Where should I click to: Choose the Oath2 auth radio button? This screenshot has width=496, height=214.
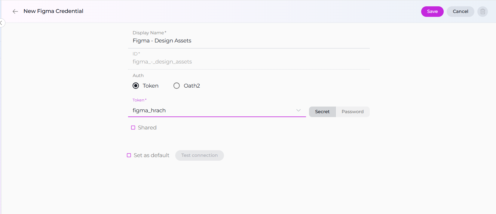click(x=177, y=86)
